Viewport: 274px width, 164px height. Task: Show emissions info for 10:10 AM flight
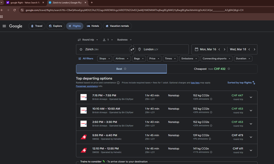click(211, 112)
